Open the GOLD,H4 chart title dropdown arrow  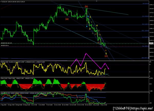tap(1, 2)
